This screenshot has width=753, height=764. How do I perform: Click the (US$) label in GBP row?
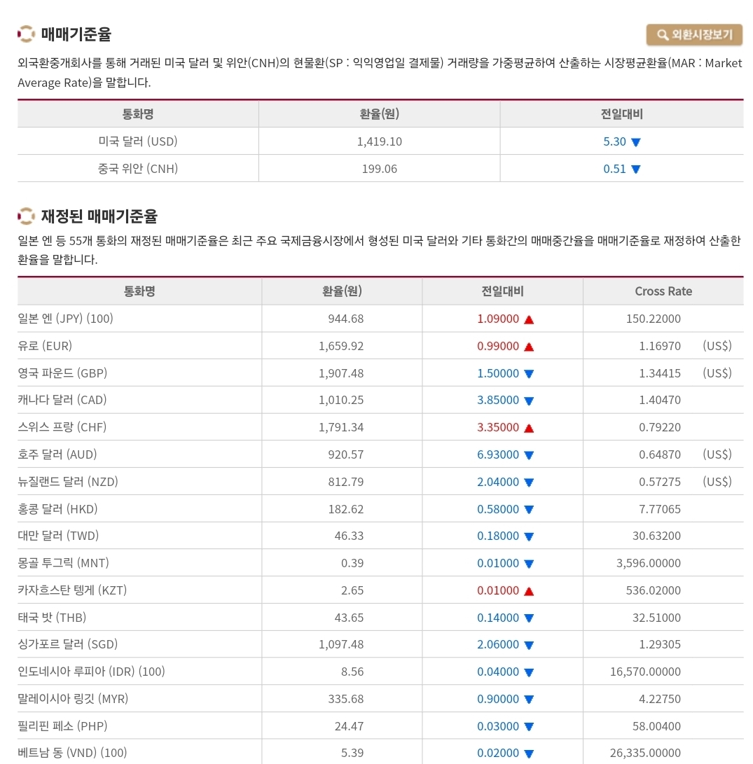717,373
